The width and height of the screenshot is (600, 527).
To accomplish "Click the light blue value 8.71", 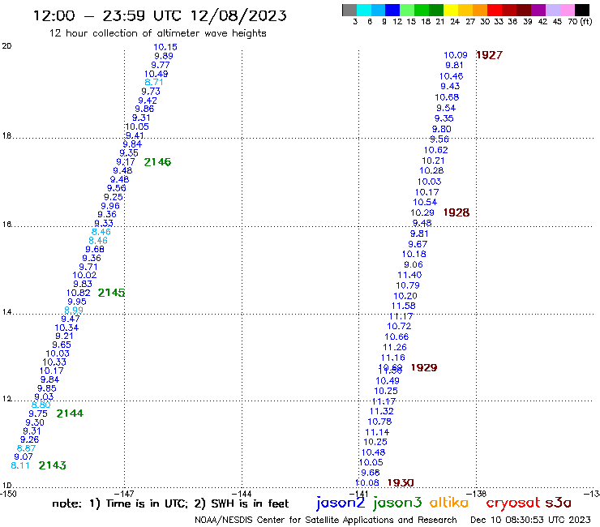I will coord(154,82).
